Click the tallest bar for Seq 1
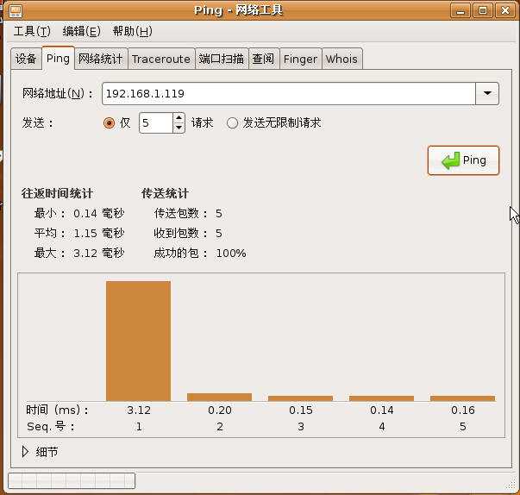The height and width of the screenshot is (495, 520). tap(138, 341)
